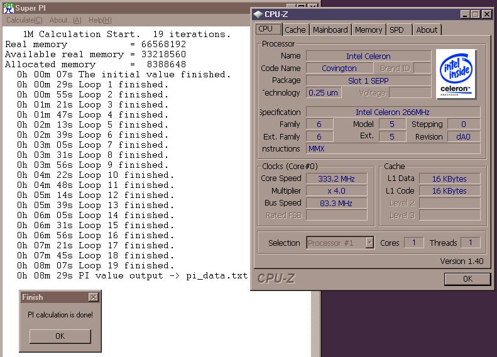Click the Multiplier value x 4.0
This screenshot has width=497, height=357.
pyautogui.click(x=336, y=191)
